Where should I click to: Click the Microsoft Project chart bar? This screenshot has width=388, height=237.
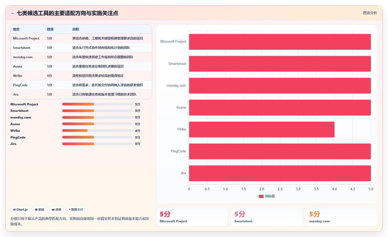coord(280,42)
